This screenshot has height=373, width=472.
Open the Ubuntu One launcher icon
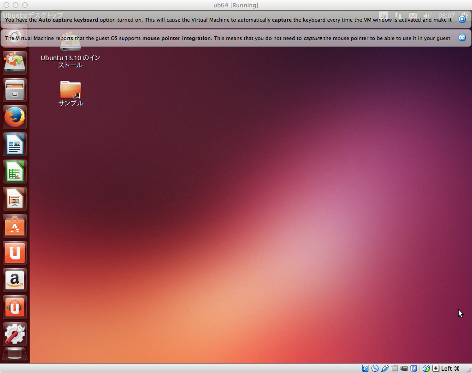point(15,253)
